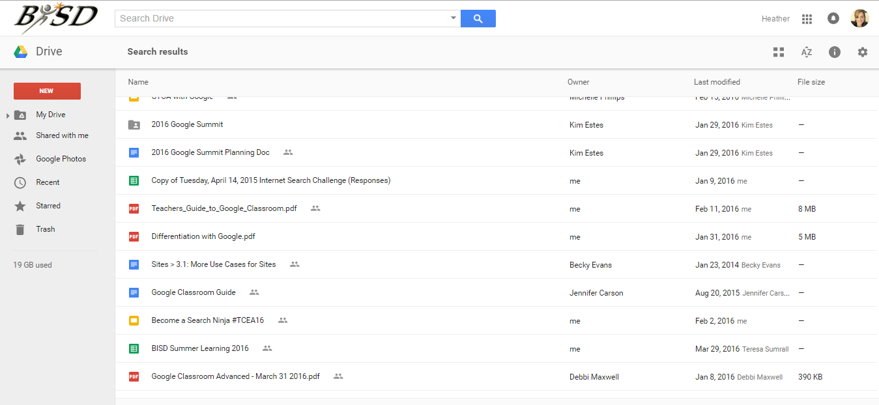This screenshot has width=879, height=405.
Task: Select 2016 Google Summit Planning Doc
Action: [210, 152]
